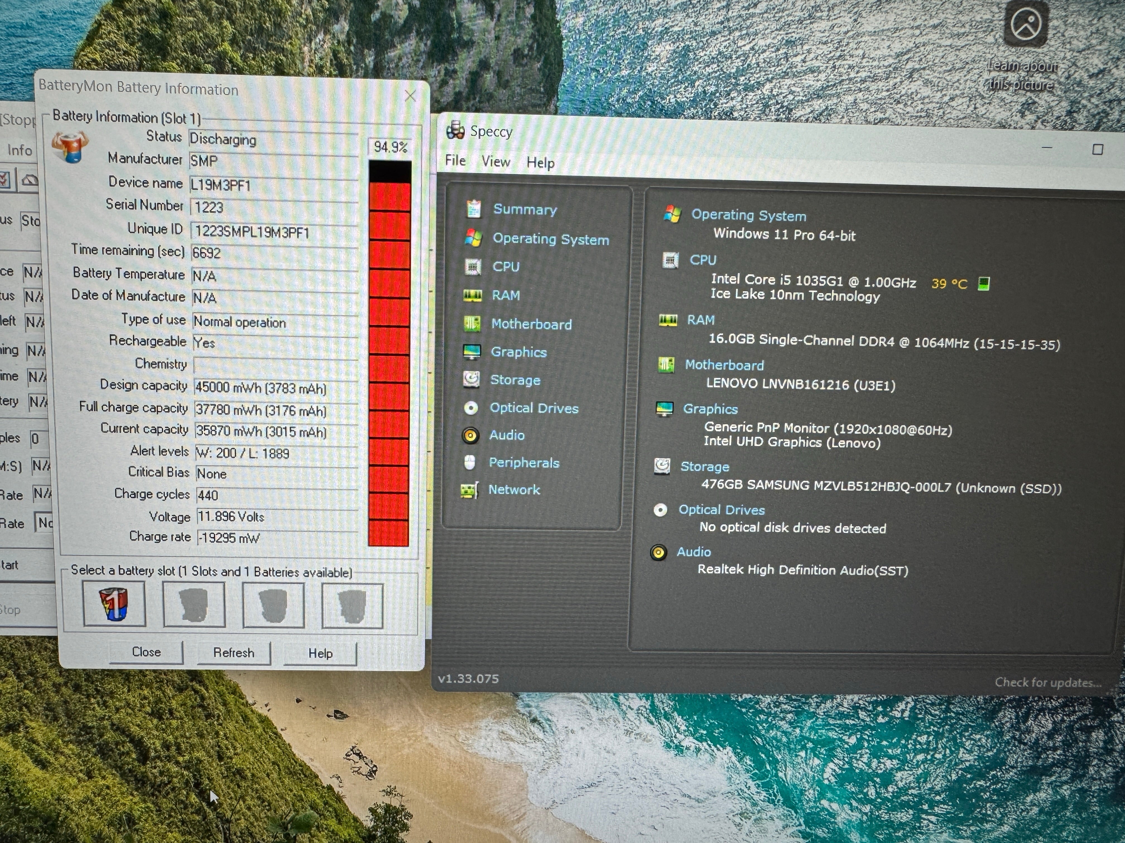Viewport: 1125px width, 843px height.
Task: Click the Charge cycles field showing 440
Action: click(x=277, y=495)
